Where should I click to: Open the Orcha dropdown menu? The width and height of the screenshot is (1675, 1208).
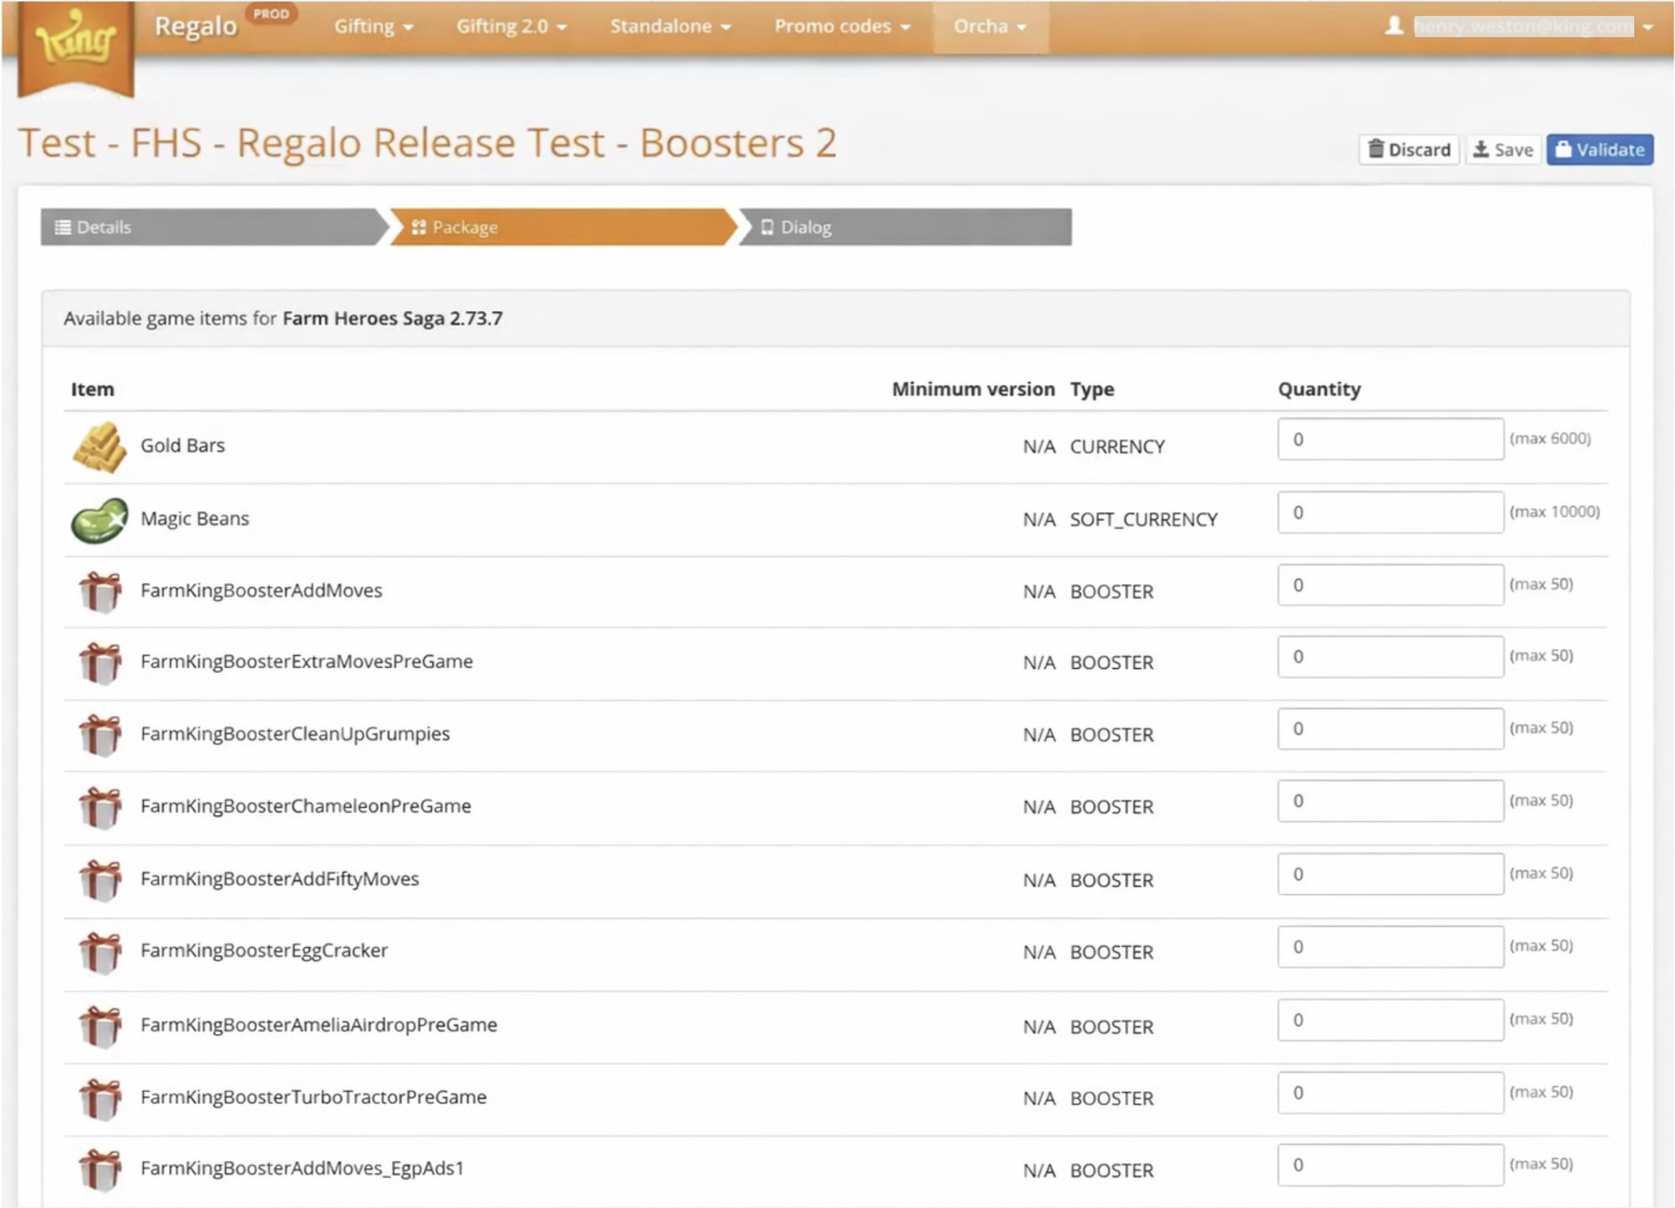[990, 26]
